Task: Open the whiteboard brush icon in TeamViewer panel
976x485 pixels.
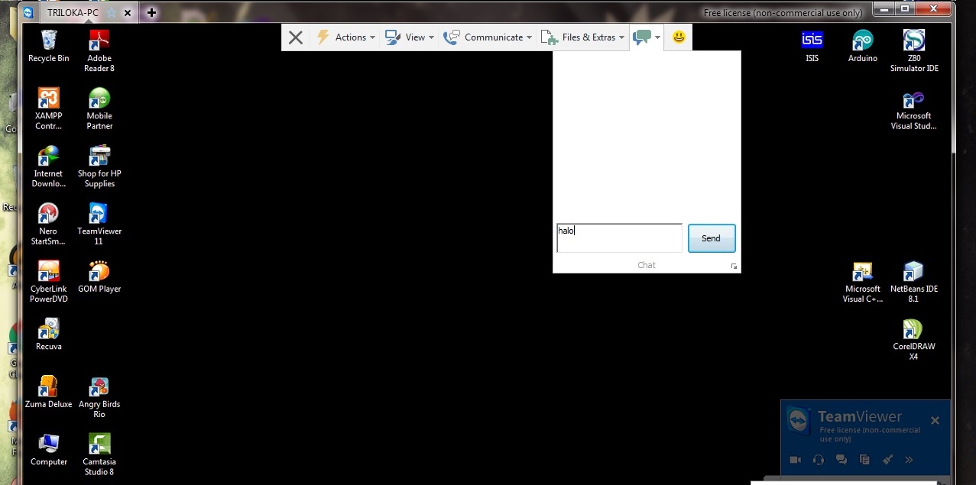Action: [x=887, y=459]
